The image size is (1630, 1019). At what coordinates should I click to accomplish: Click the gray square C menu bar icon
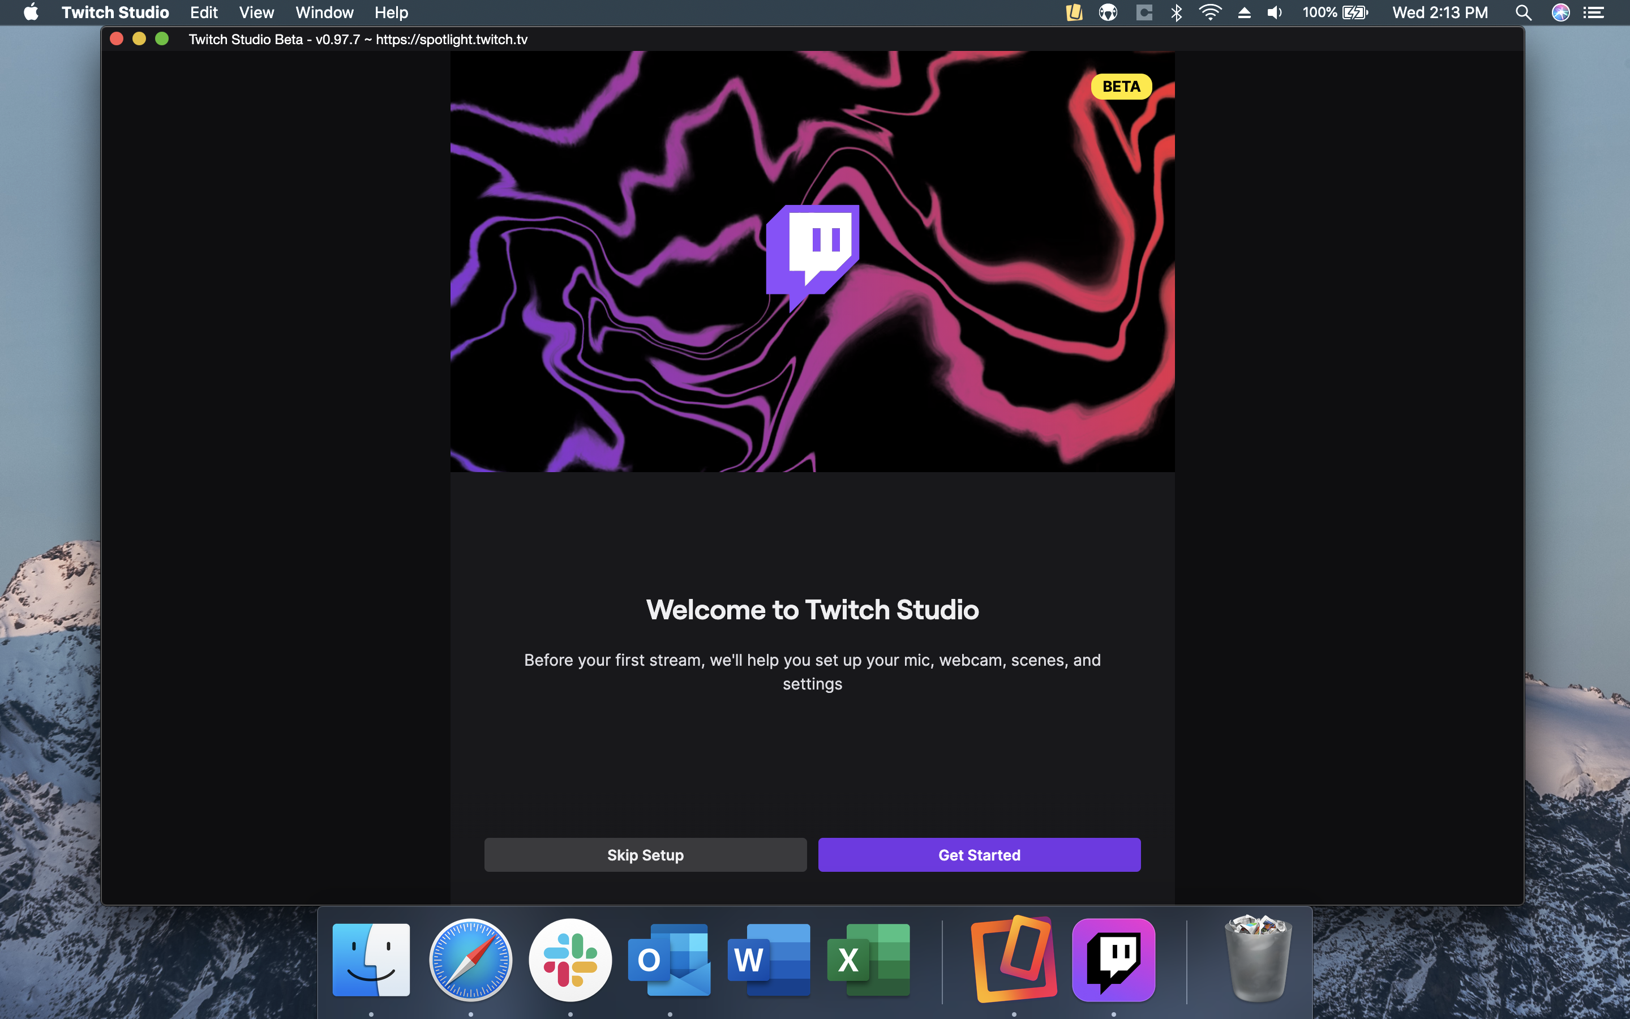(x=1144, y=12)
